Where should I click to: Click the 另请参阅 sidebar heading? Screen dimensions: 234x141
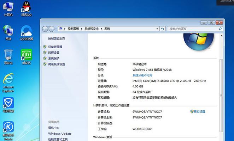click(x=54, y=122)
